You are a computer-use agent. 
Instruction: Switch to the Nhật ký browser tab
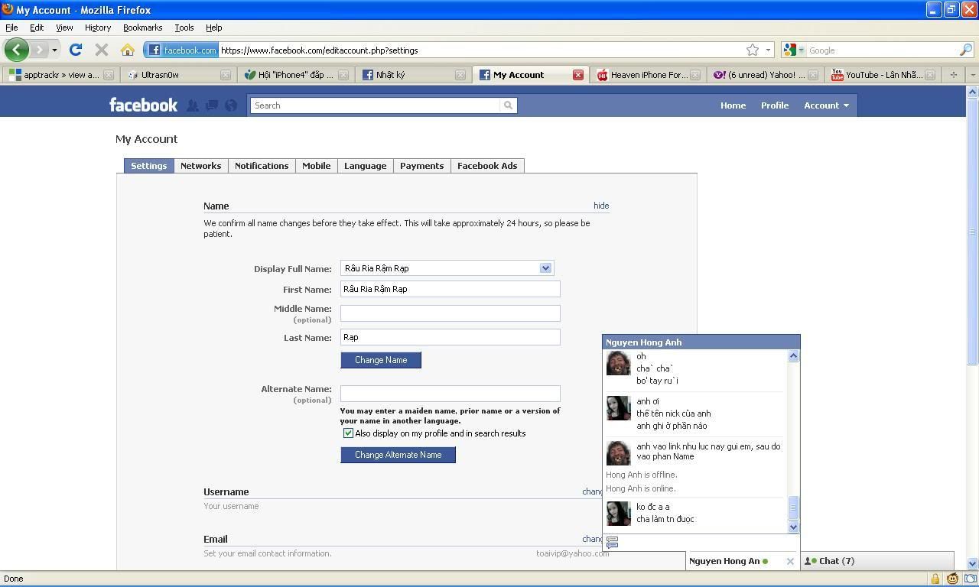tap(414, 75)
